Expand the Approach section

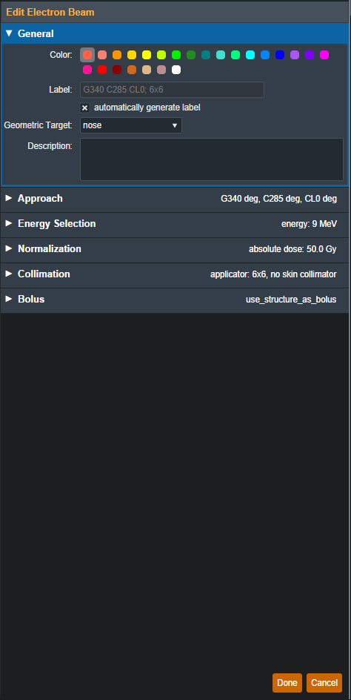coord(175,199)
